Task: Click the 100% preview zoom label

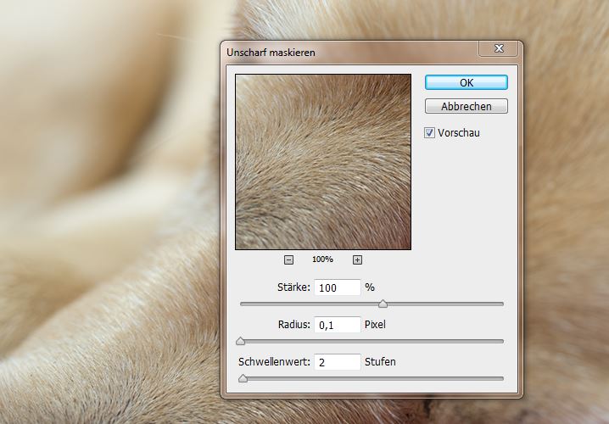Action: click(x=323, y=259)
